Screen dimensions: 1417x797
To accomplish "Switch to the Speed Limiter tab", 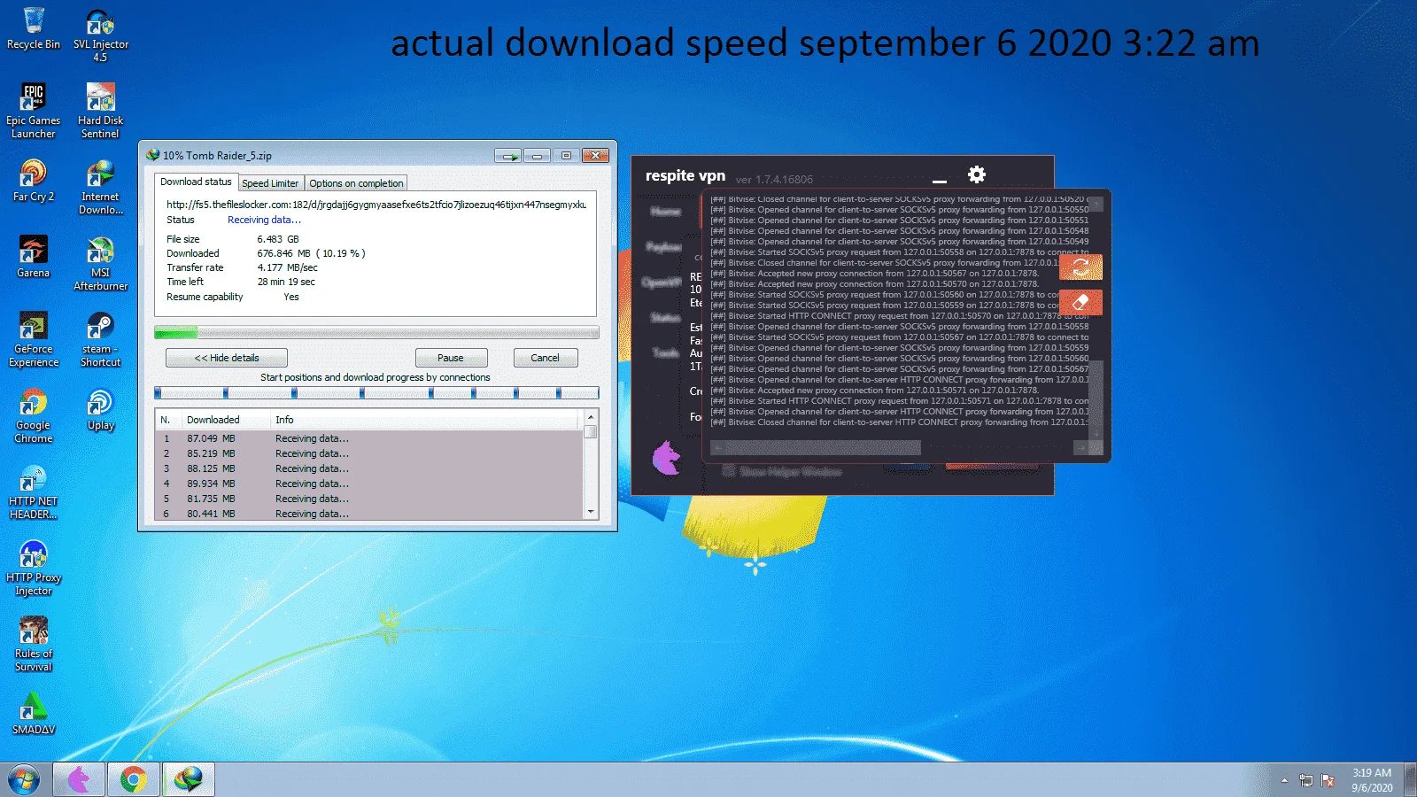I will tap(270, 183).
